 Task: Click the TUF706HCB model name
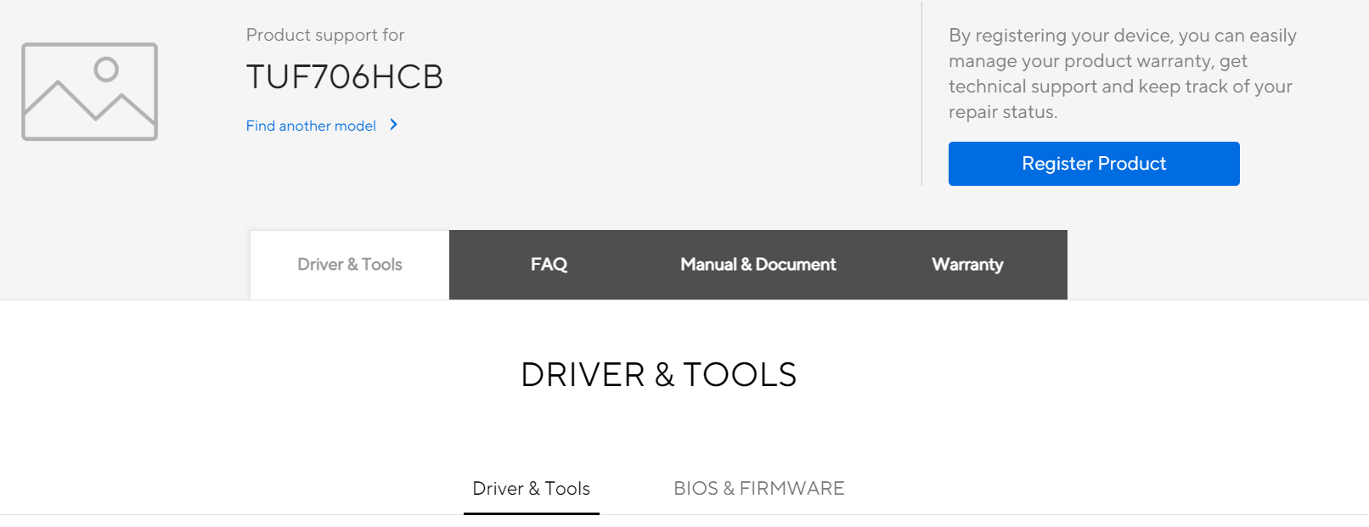345,77
